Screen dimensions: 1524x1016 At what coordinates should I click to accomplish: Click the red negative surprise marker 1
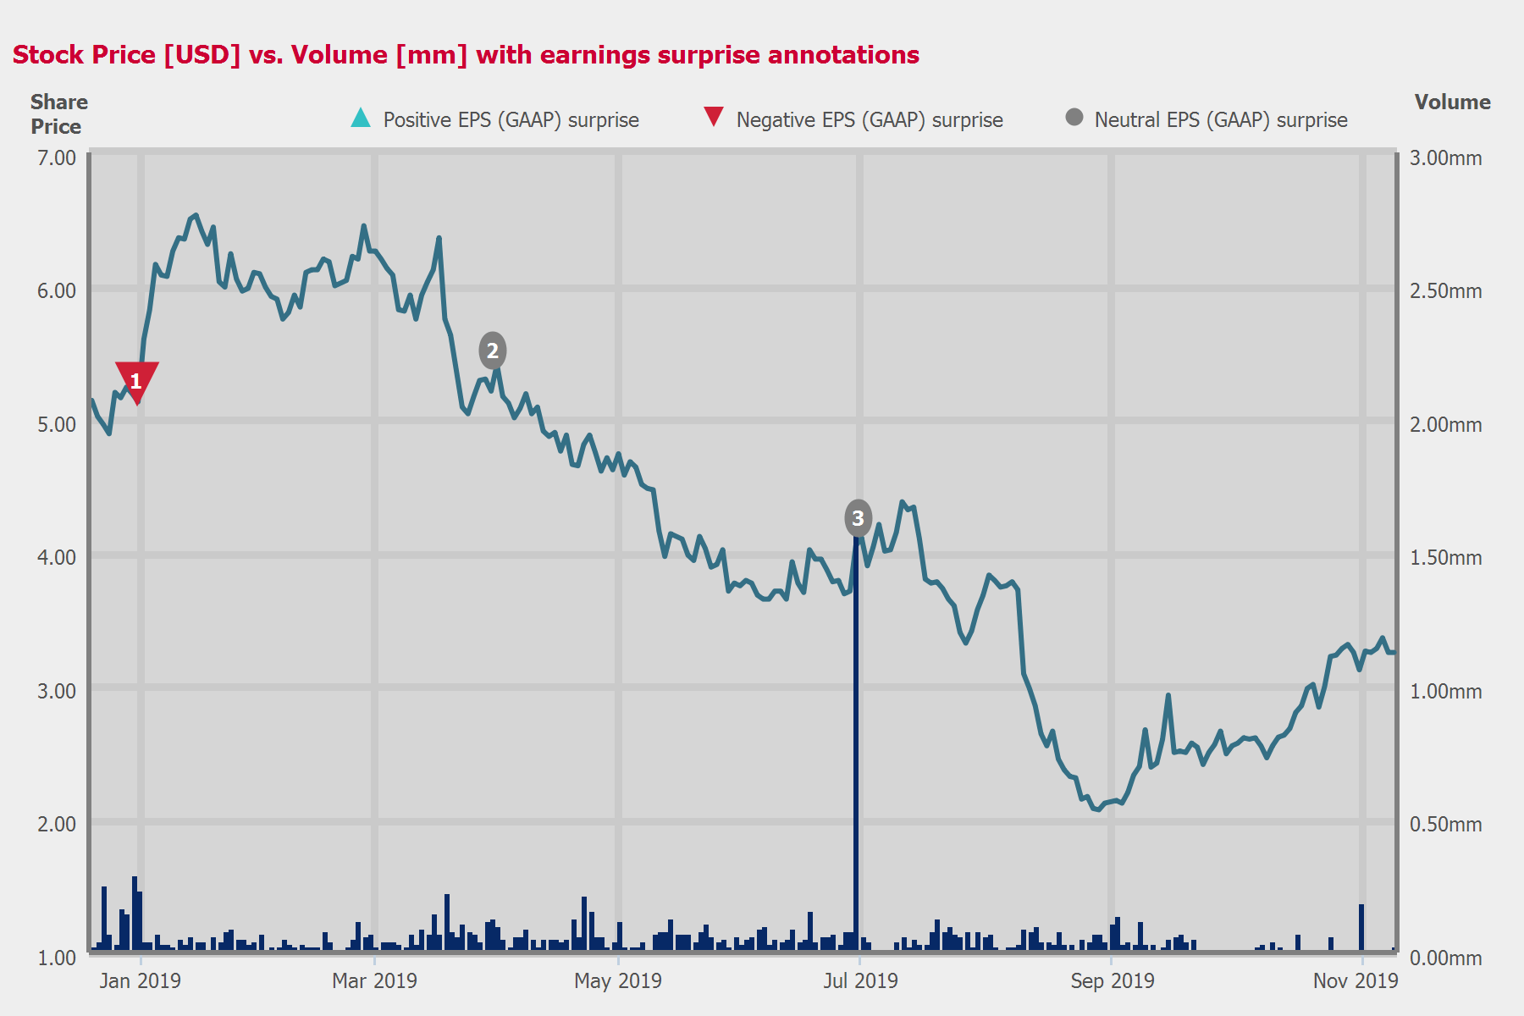(x=136, y=382)
